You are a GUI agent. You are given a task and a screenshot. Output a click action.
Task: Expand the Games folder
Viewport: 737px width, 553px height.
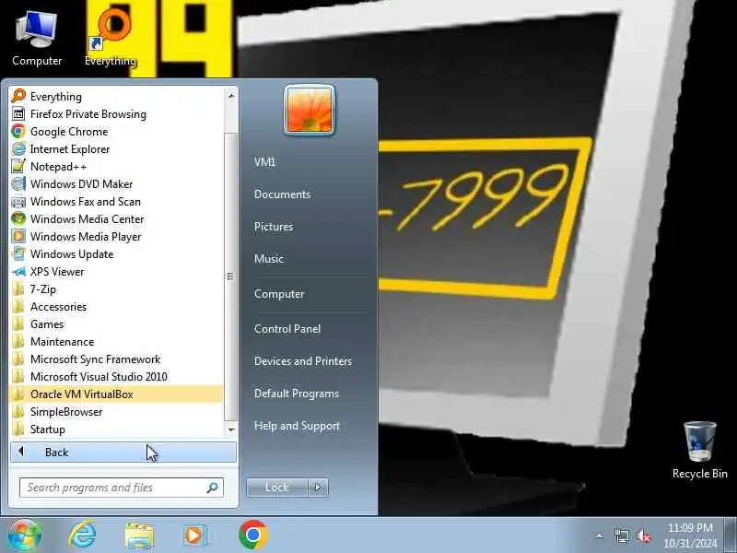click(116, 324)
